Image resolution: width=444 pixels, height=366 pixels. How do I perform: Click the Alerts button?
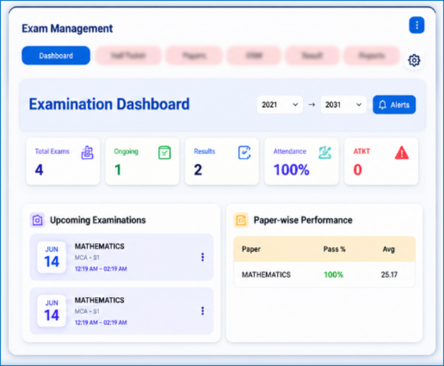pos(394,105)
